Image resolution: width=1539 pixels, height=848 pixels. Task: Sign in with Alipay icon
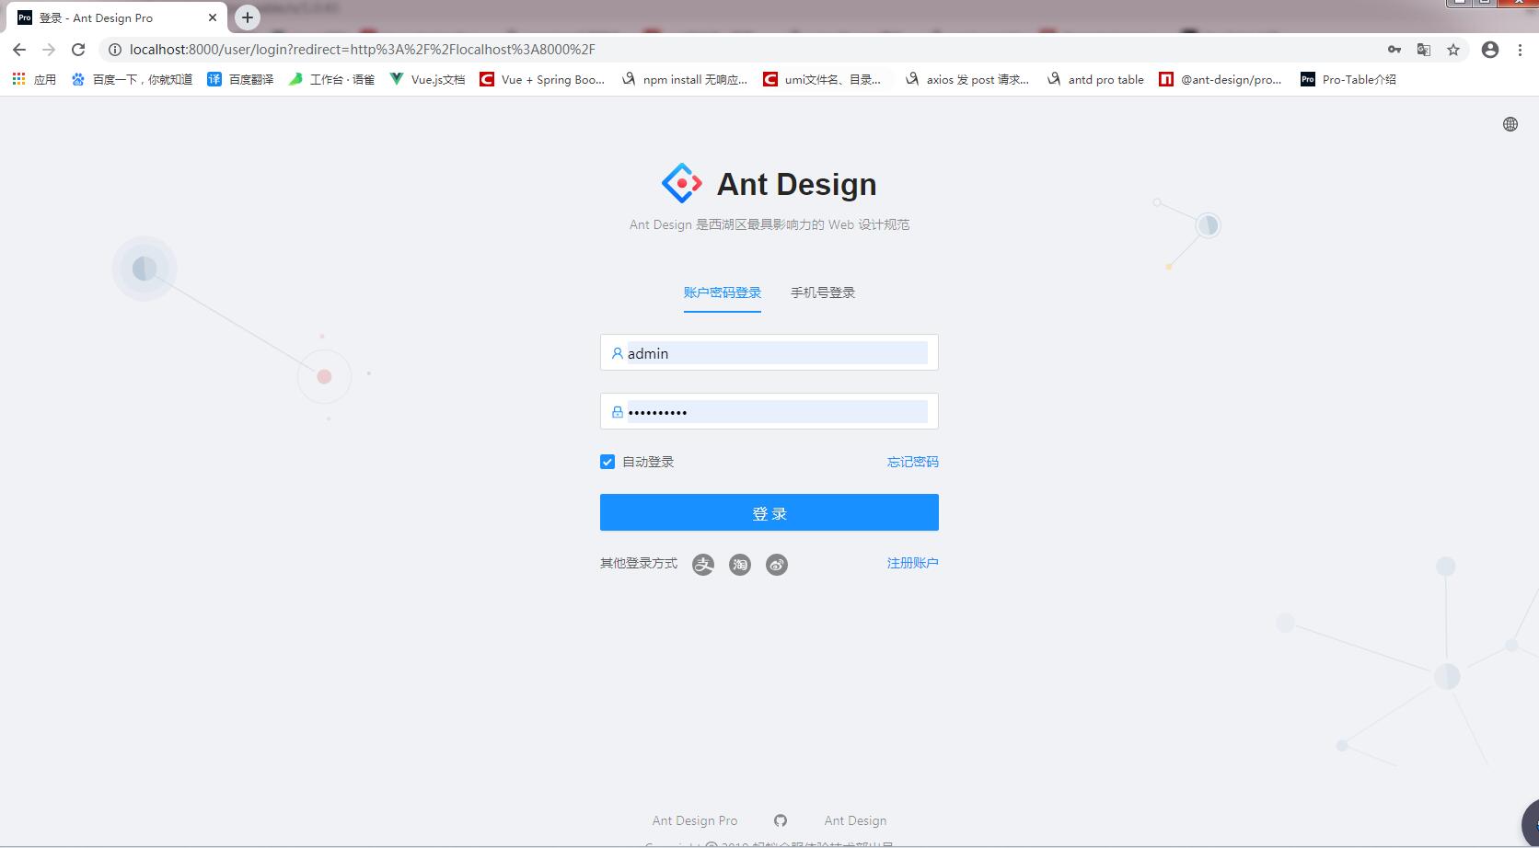click(703, 565)
